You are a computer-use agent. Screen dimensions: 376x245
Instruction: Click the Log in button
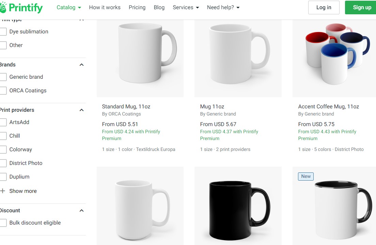click(324, 7)
